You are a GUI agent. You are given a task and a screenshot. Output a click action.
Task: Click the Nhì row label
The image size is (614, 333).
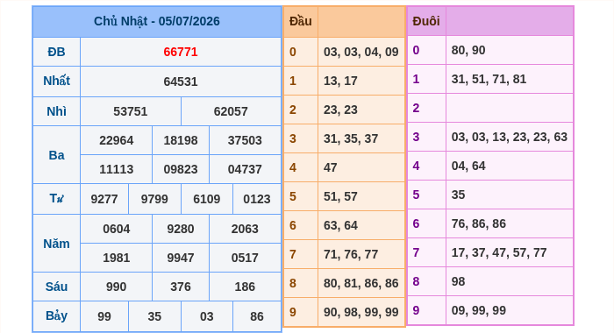point(56,111)
